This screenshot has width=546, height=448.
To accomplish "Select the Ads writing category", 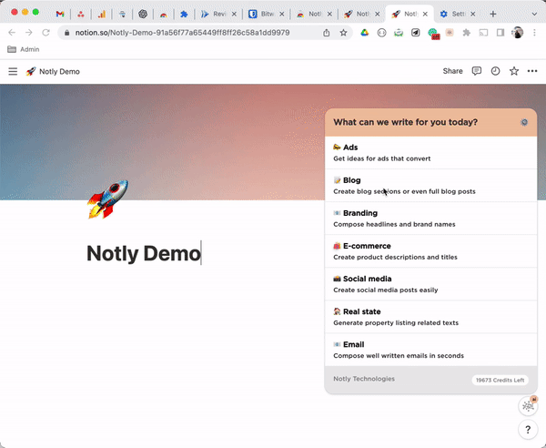I will pyautogui.click(x=430, y=153).
